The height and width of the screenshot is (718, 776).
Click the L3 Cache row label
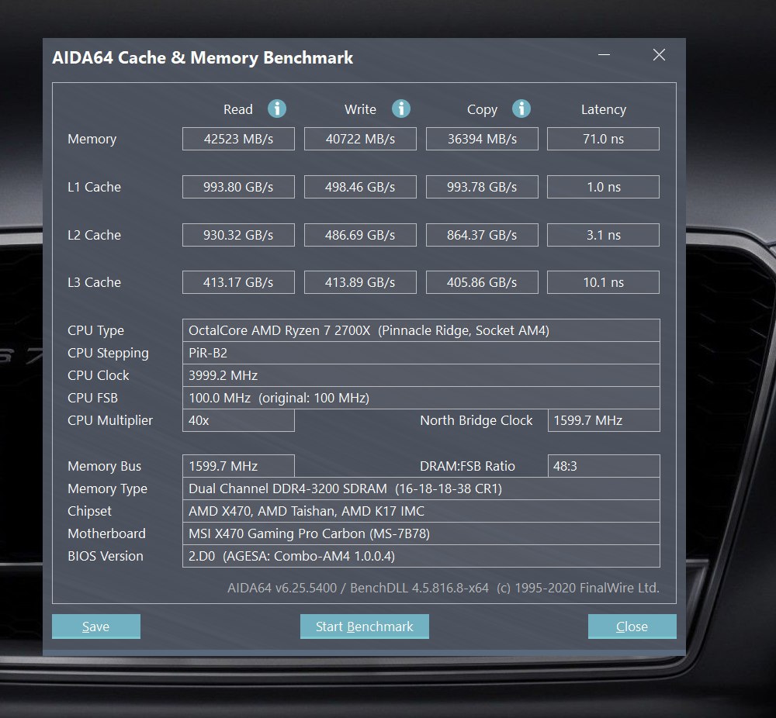click(94, 282)
